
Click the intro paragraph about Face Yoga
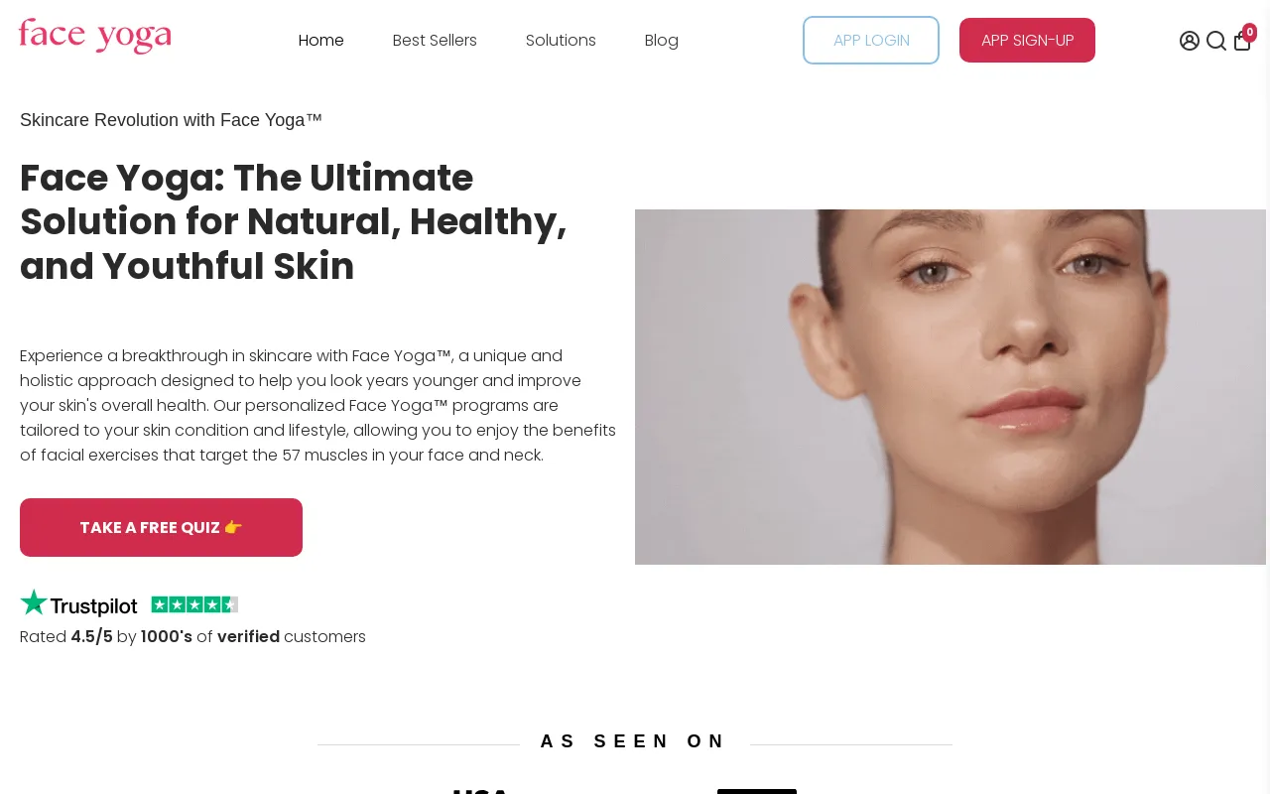(317, 406)
